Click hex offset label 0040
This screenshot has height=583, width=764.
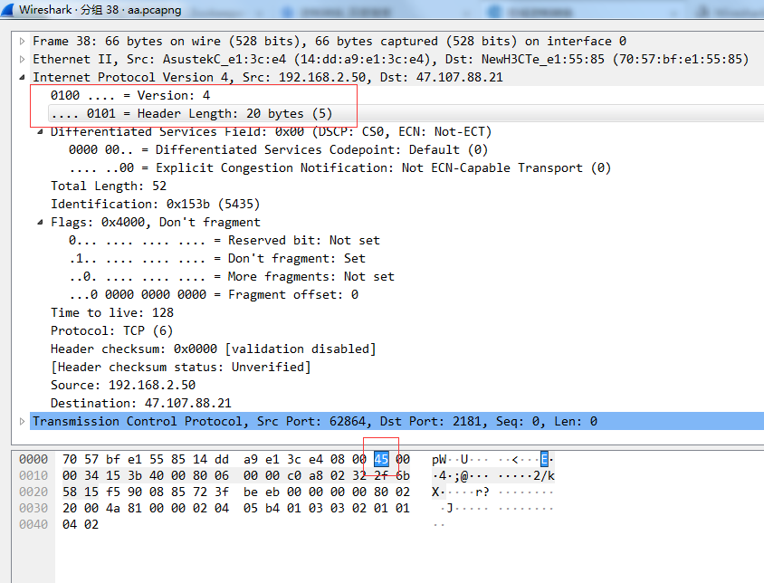pos(33,524)
